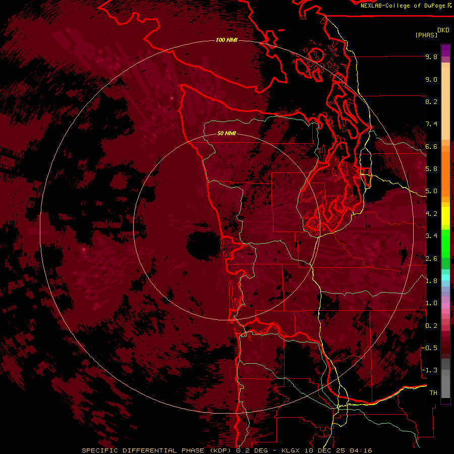This screenshot has height=454, width=454.
Task: Click the DKD legend title
Action: click(x=443, y=30)
